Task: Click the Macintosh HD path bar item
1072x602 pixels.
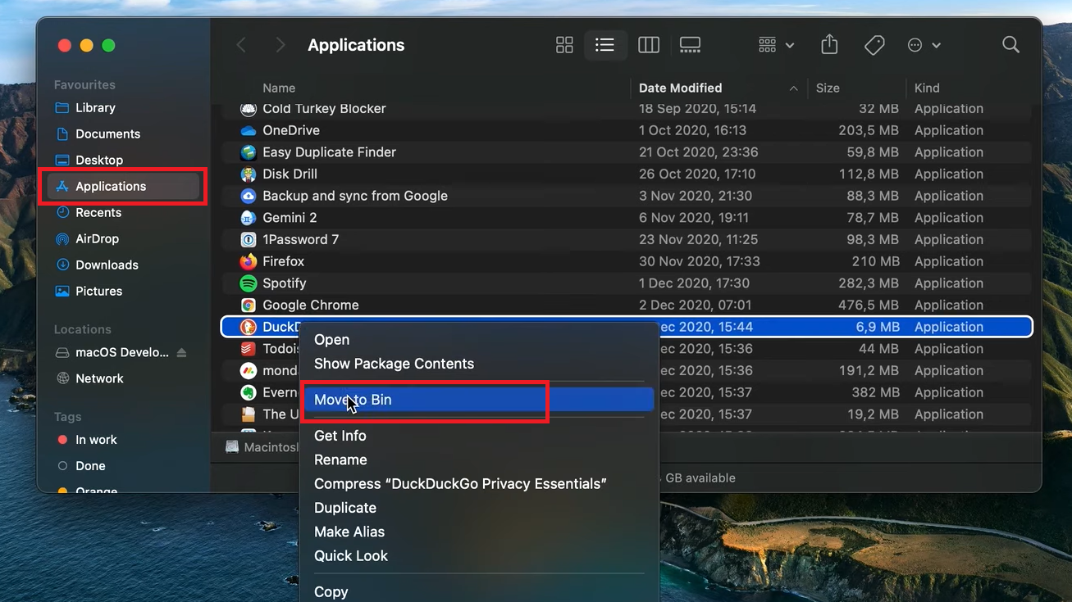Action: (262, 447)
